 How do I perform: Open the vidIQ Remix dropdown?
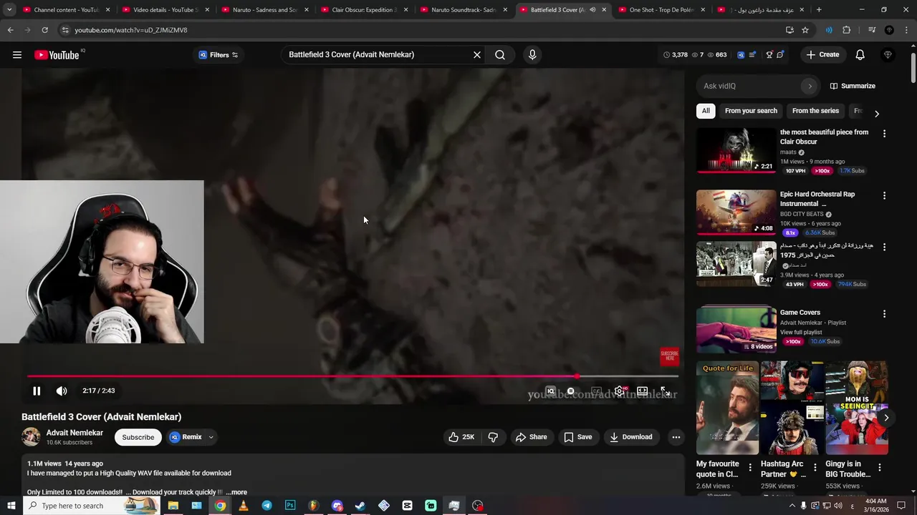point(191,437)
